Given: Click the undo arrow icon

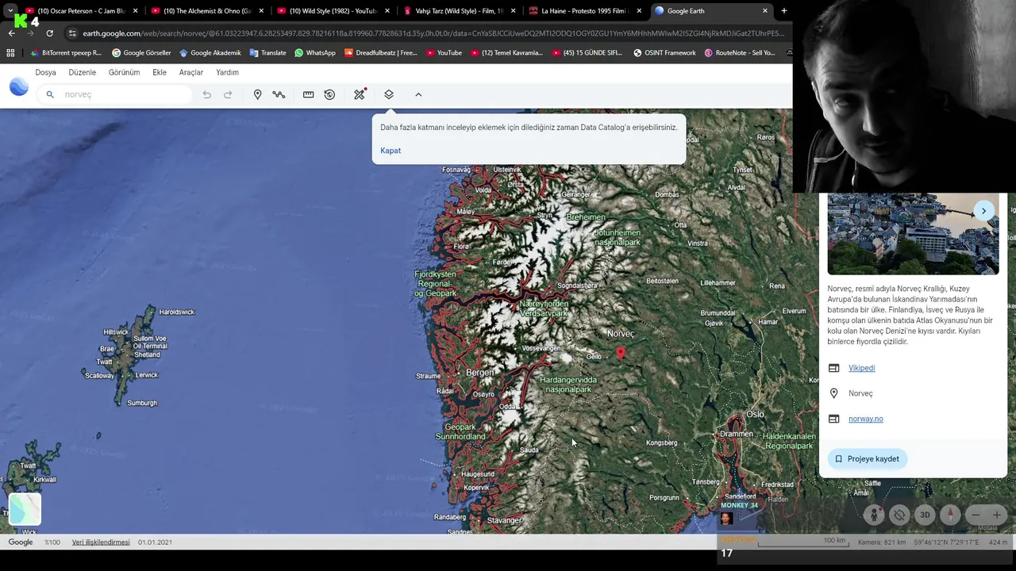Looking at the screenshot, I should [x=207, y=94].
